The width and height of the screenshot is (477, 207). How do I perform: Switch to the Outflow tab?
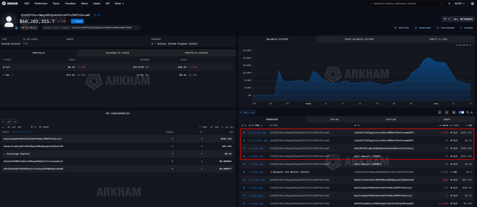pyautogui.click(x=391, y=120)
